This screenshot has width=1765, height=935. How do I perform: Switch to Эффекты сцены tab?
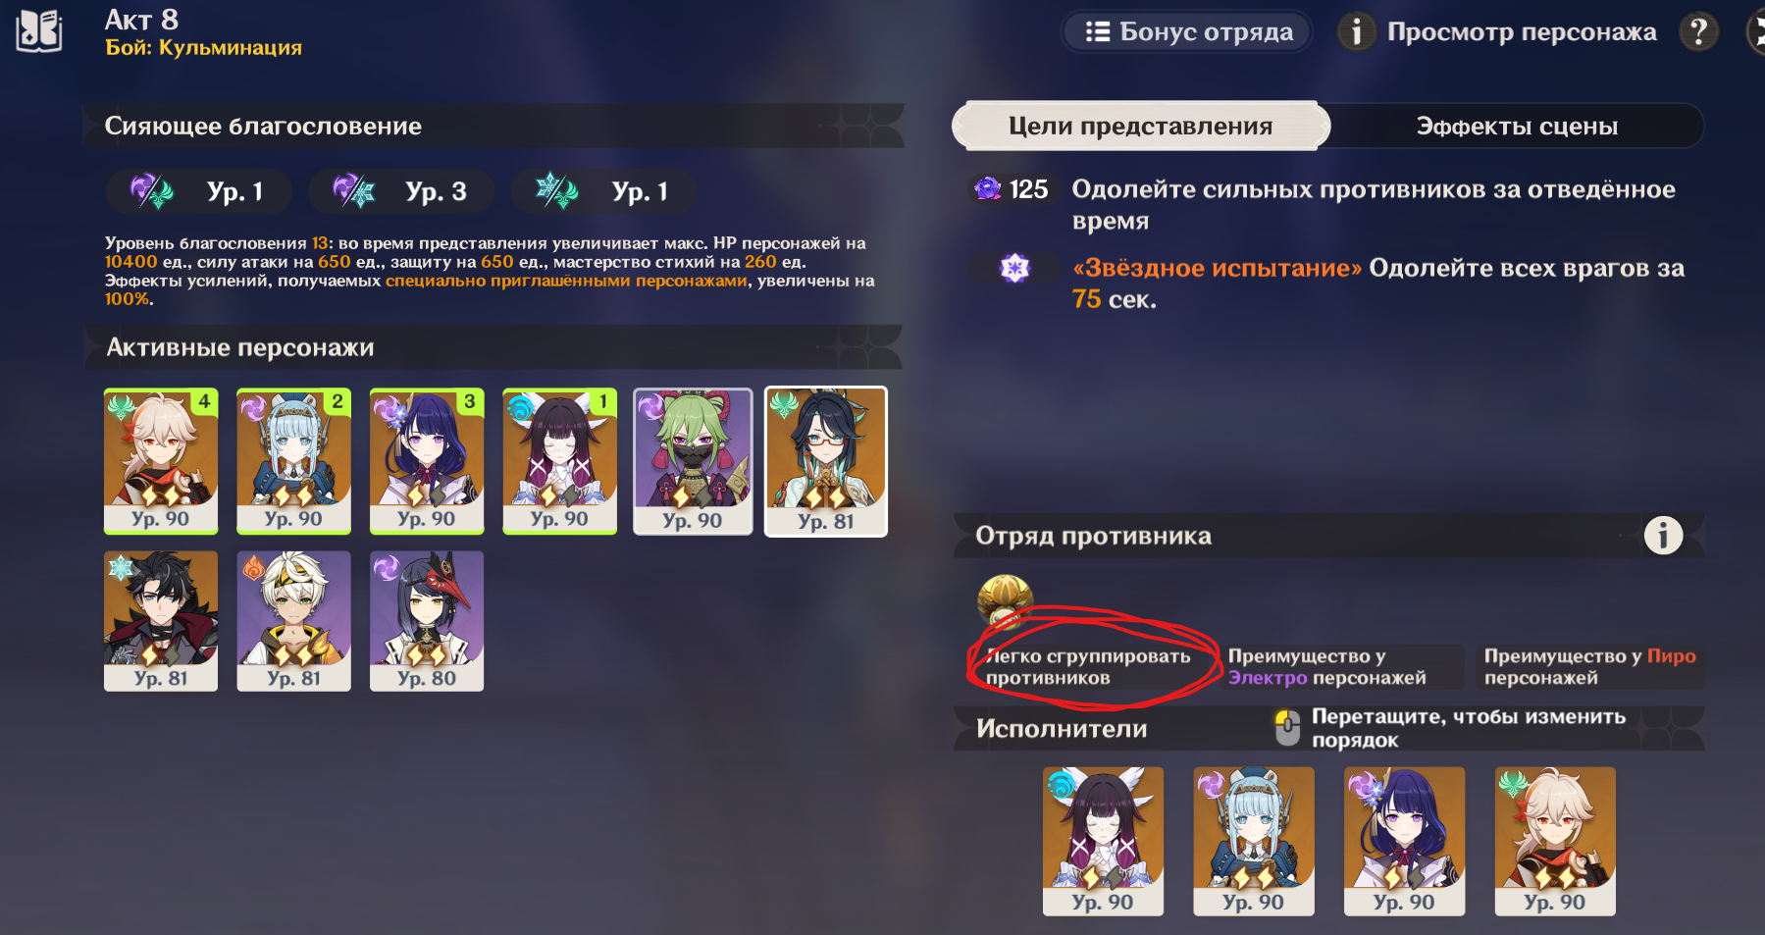tap(1517, 127)
